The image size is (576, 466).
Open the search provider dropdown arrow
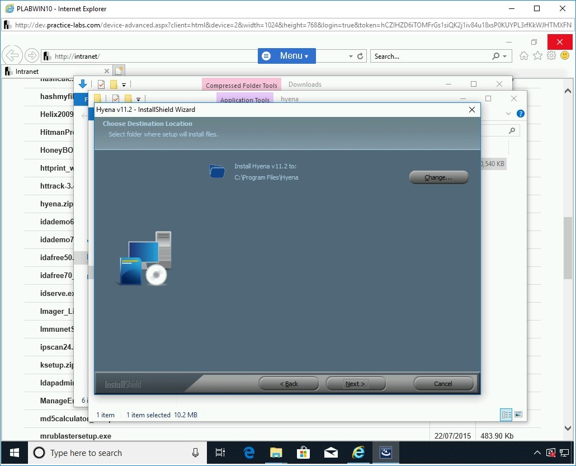(x=505, y=57)
